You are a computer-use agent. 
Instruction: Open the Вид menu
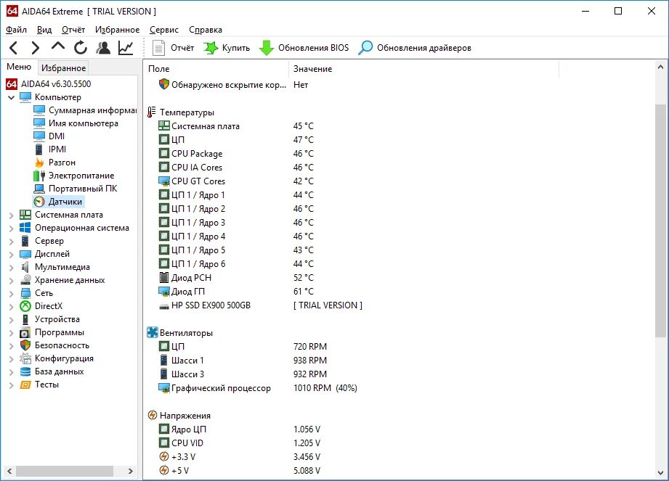coord(44,30)
